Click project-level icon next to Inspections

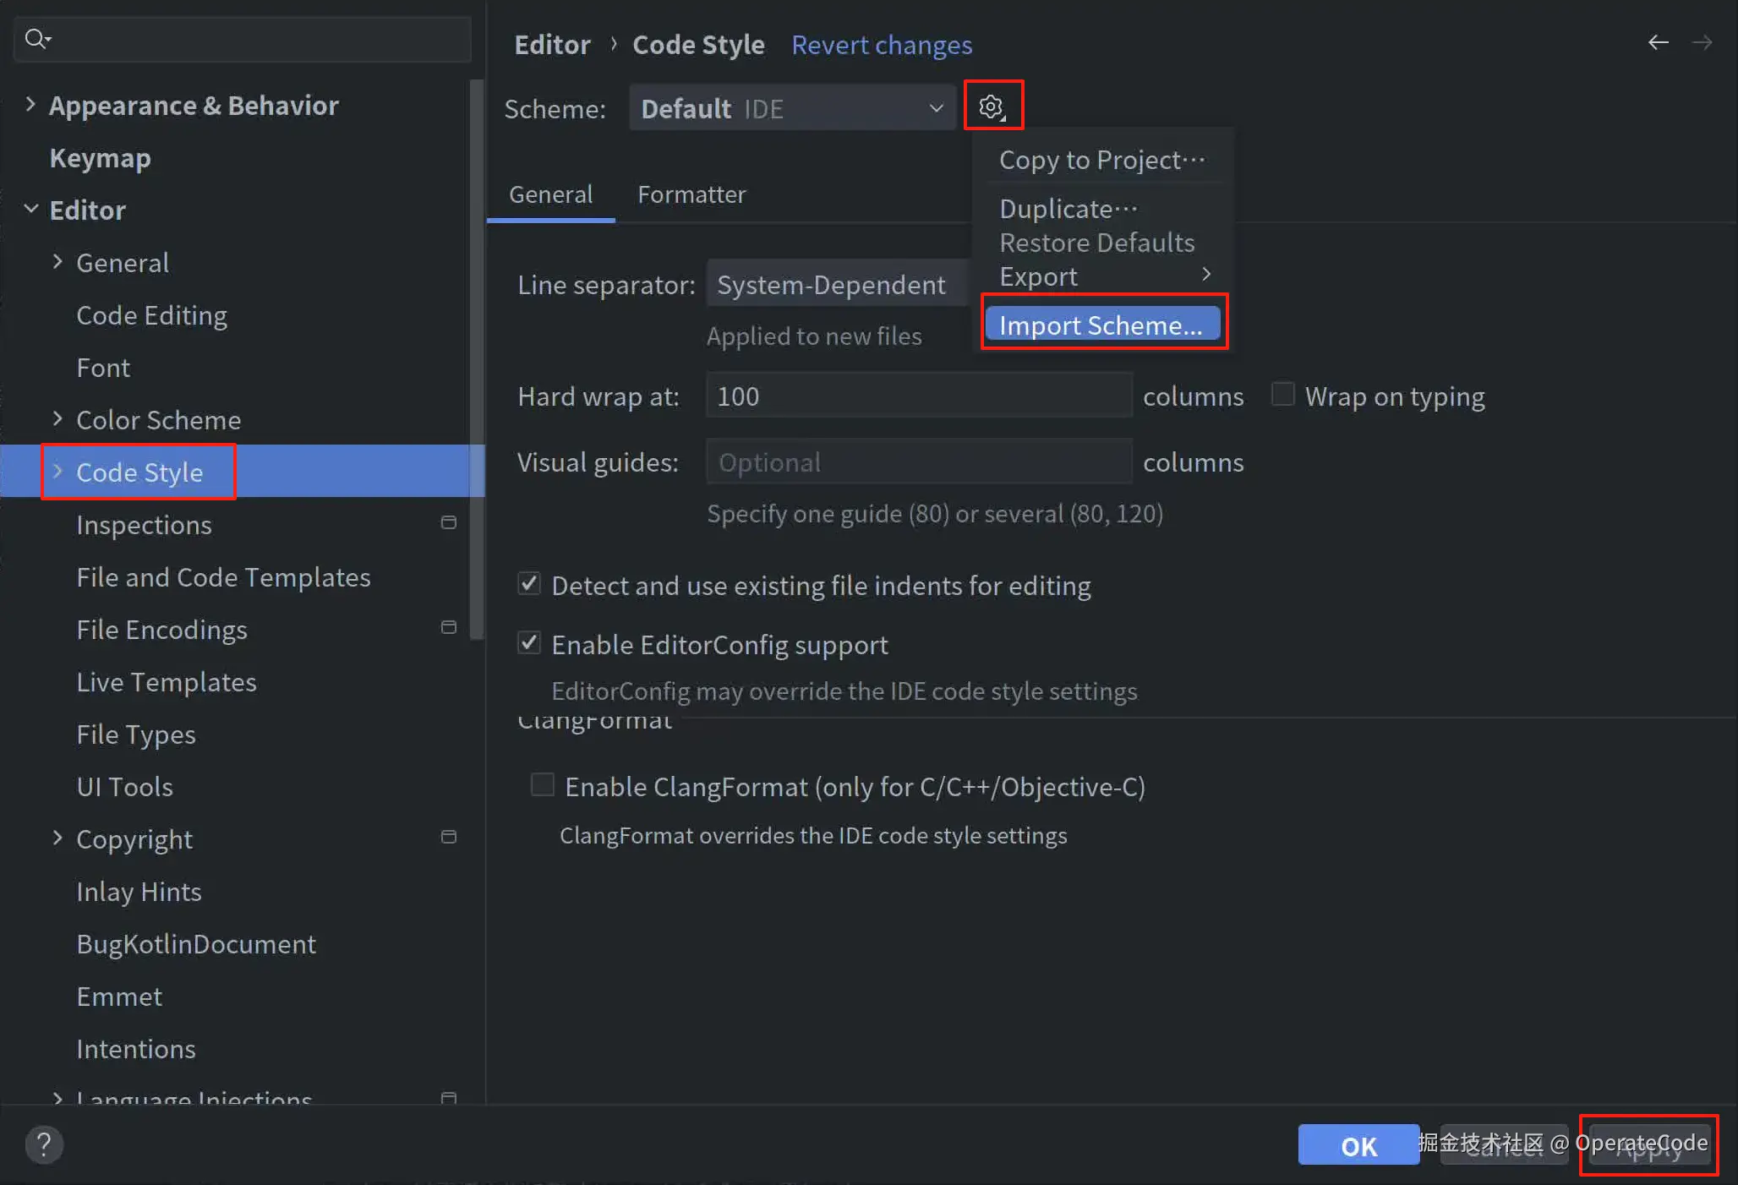coord(449,523)
